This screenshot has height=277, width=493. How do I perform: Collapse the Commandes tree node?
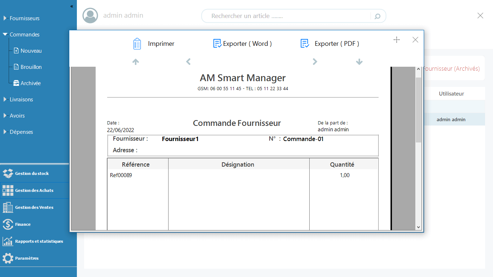point(5,34)
